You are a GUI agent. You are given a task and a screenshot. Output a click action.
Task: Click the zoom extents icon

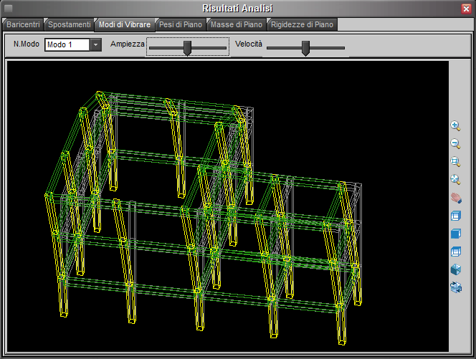(x=455, y=179)
